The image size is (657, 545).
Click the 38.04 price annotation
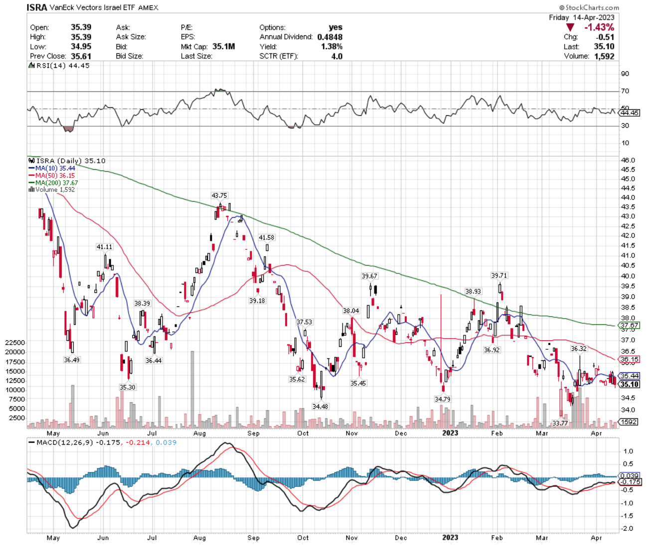click(351, 311)
